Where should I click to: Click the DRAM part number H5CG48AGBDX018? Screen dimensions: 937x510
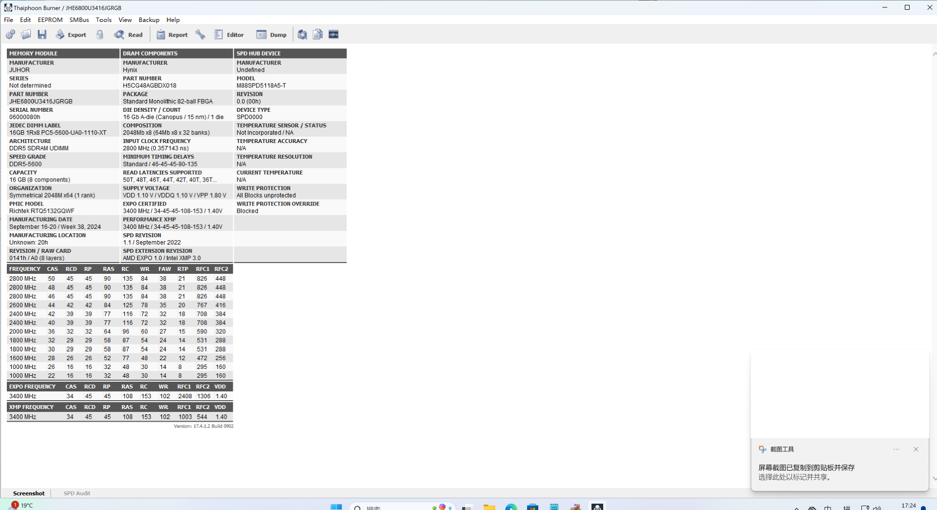click(x=149, y=86)
